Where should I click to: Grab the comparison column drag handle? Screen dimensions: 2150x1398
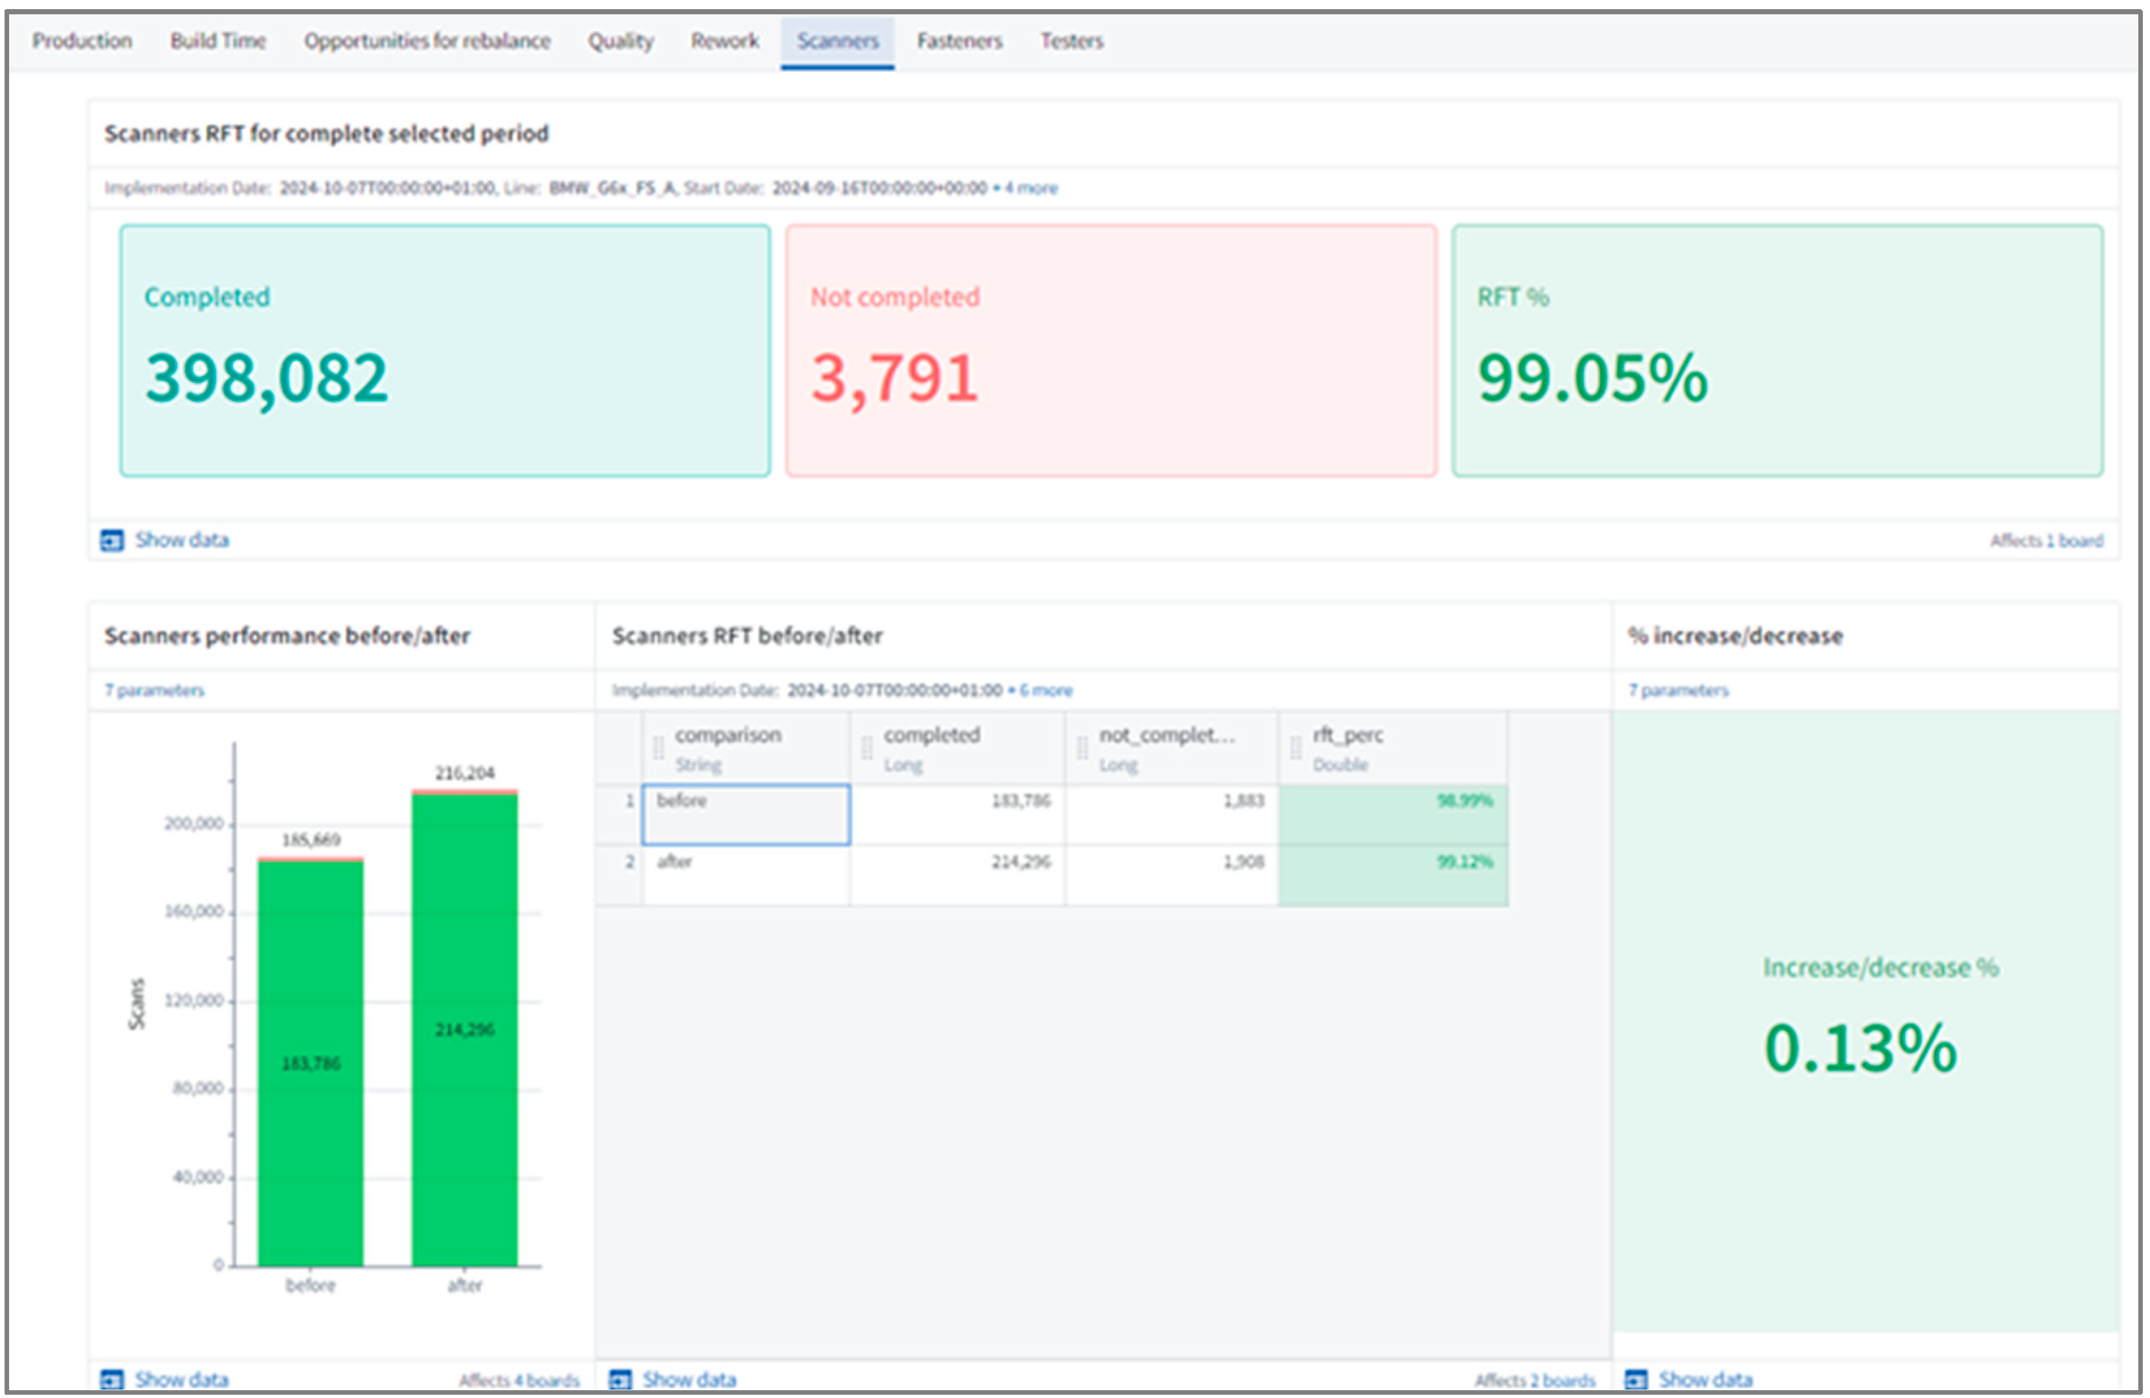click(658, 747)
